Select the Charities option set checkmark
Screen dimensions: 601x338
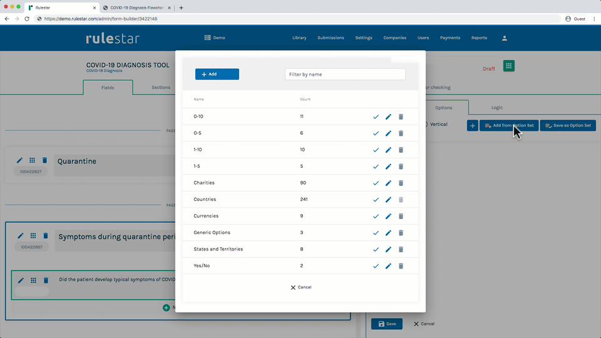[376, 183]
